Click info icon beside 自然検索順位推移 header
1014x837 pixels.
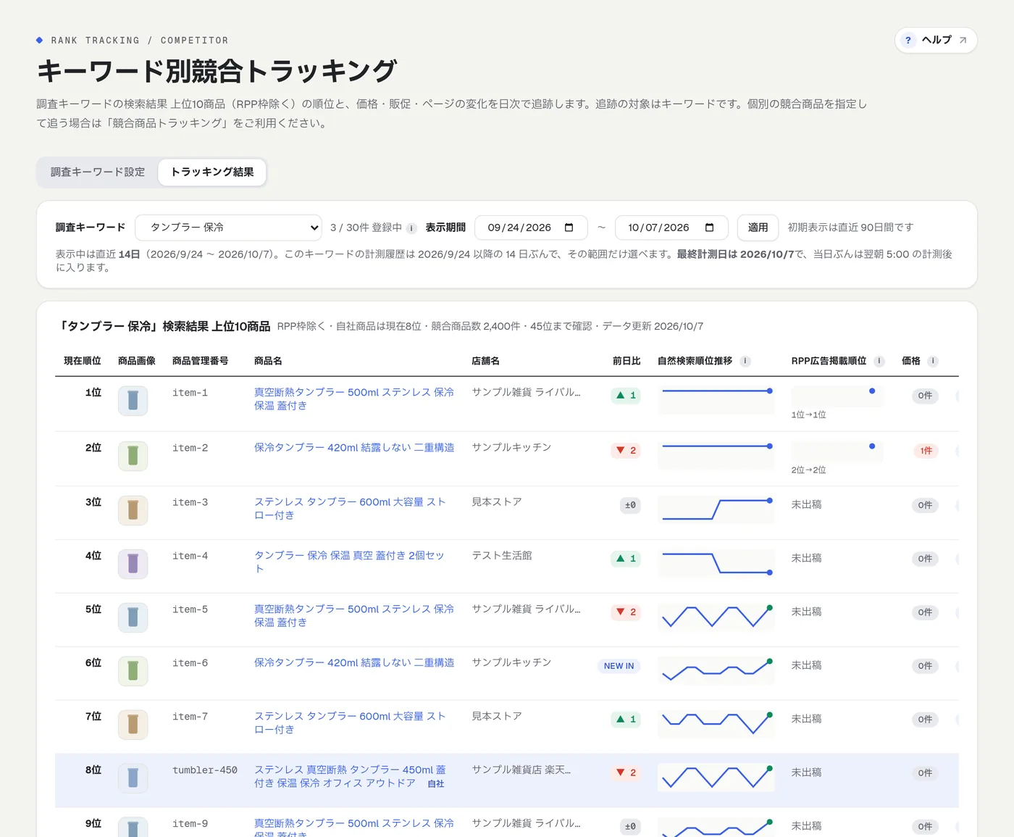coord(745,361)
